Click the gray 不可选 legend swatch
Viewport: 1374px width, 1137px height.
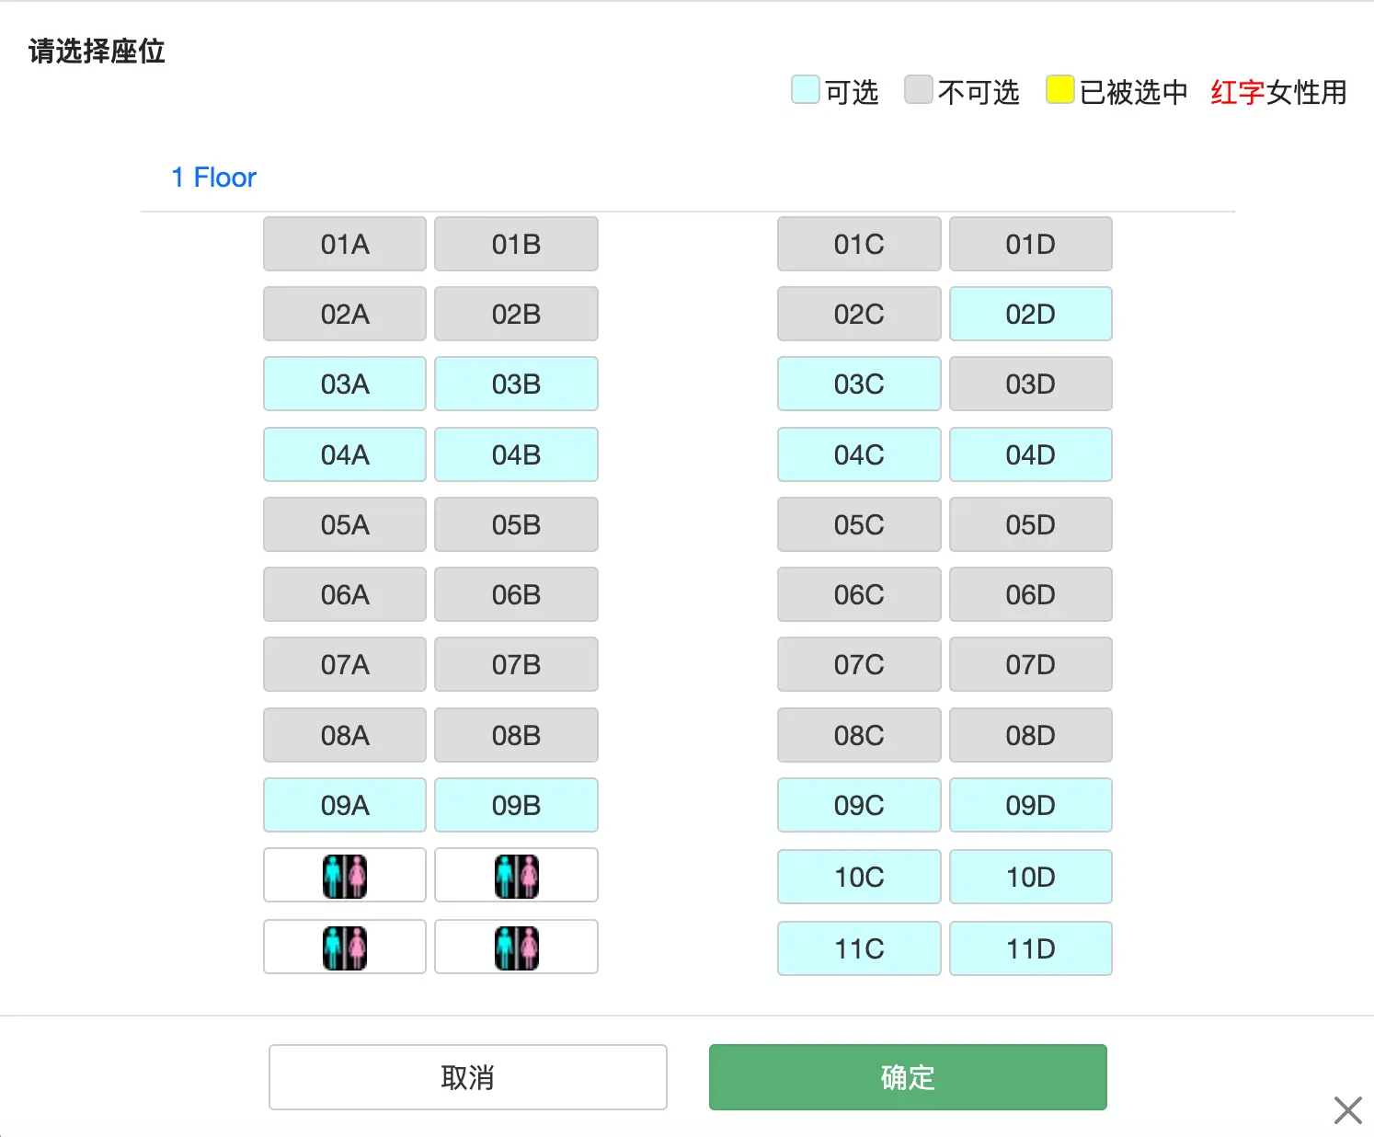pos(919,90)
